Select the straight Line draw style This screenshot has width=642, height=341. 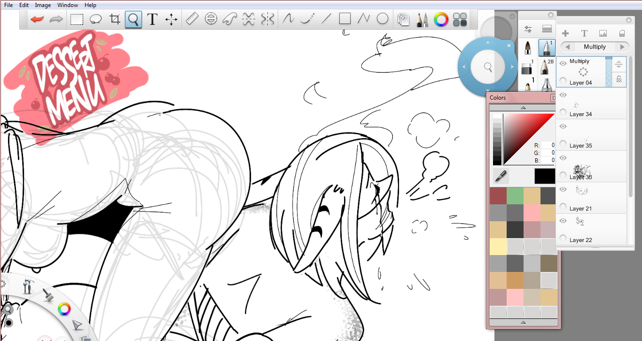point(326,19)
